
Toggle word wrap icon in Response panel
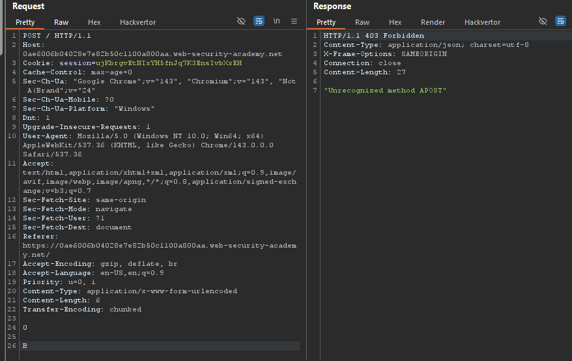(560, 21)
